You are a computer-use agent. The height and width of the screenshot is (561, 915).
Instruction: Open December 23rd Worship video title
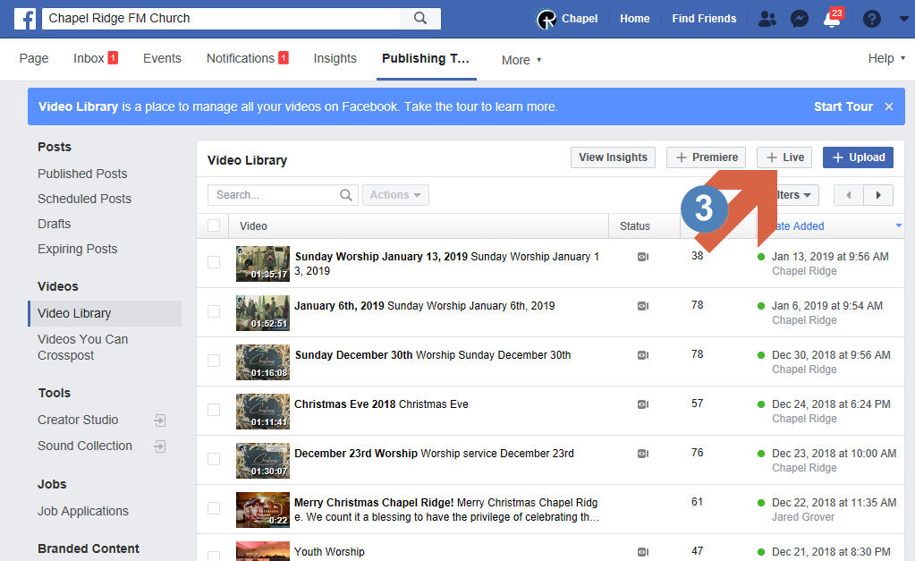[356, 454]
